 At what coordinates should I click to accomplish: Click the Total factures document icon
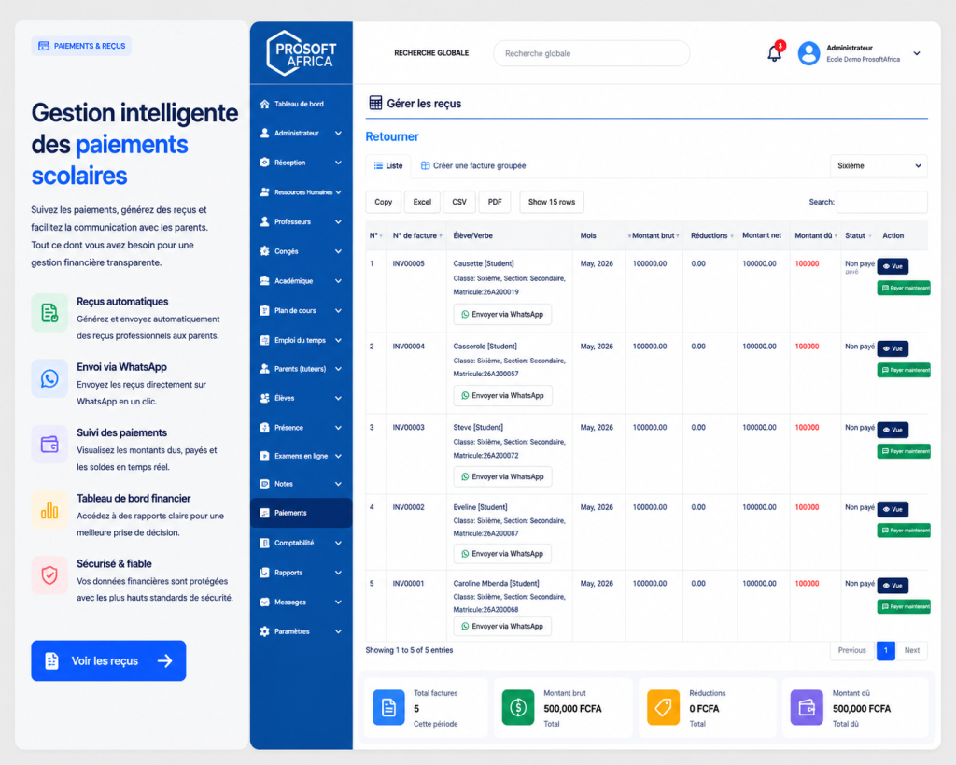(x=388, y=708)
